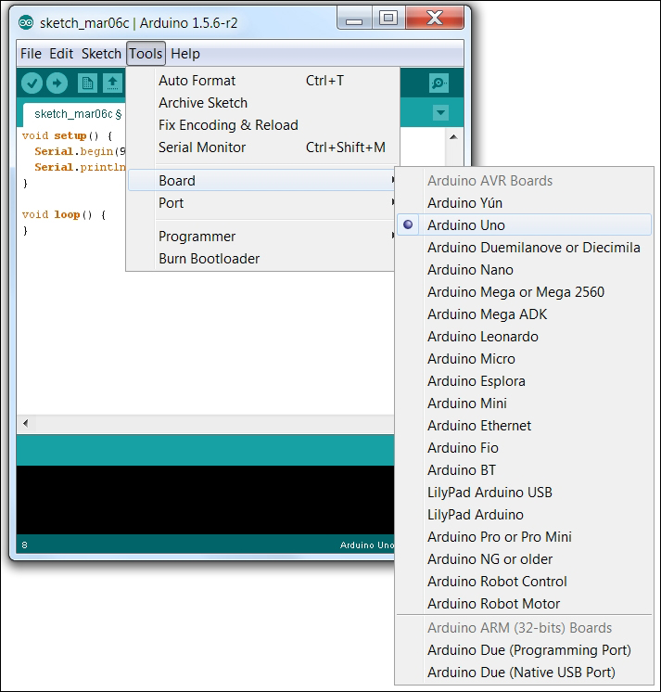
Task: Expand the Programmer submenu
Action: tap(261, 237)
